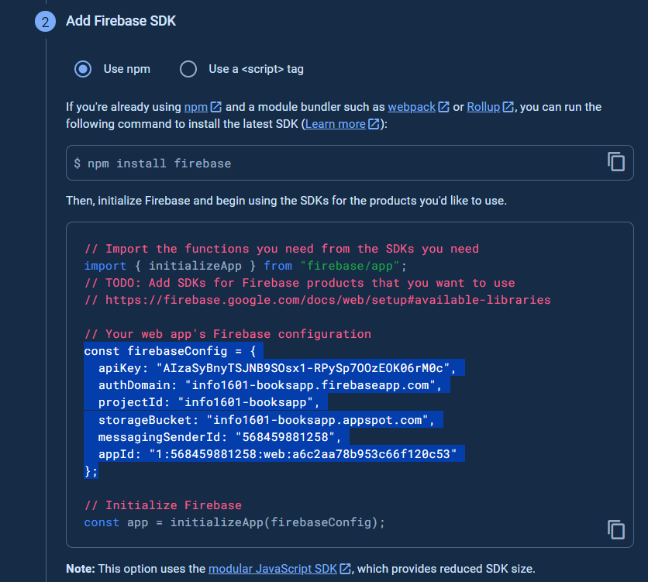The width and height of the screenshot is (648, 582).
Task: Click the projectId line in config
Action: coord(209,402)
